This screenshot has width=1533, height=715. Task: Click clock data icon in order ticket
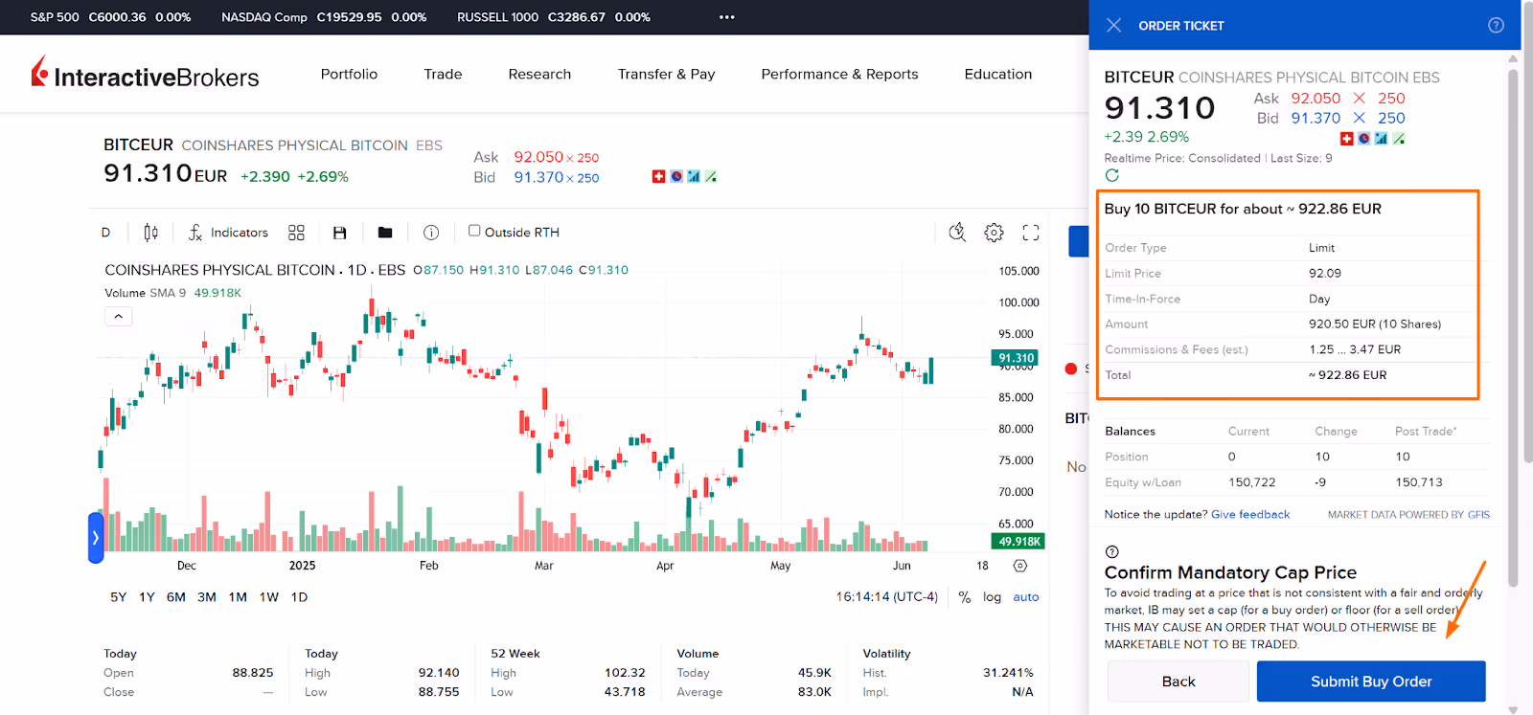pos(1363,139)
